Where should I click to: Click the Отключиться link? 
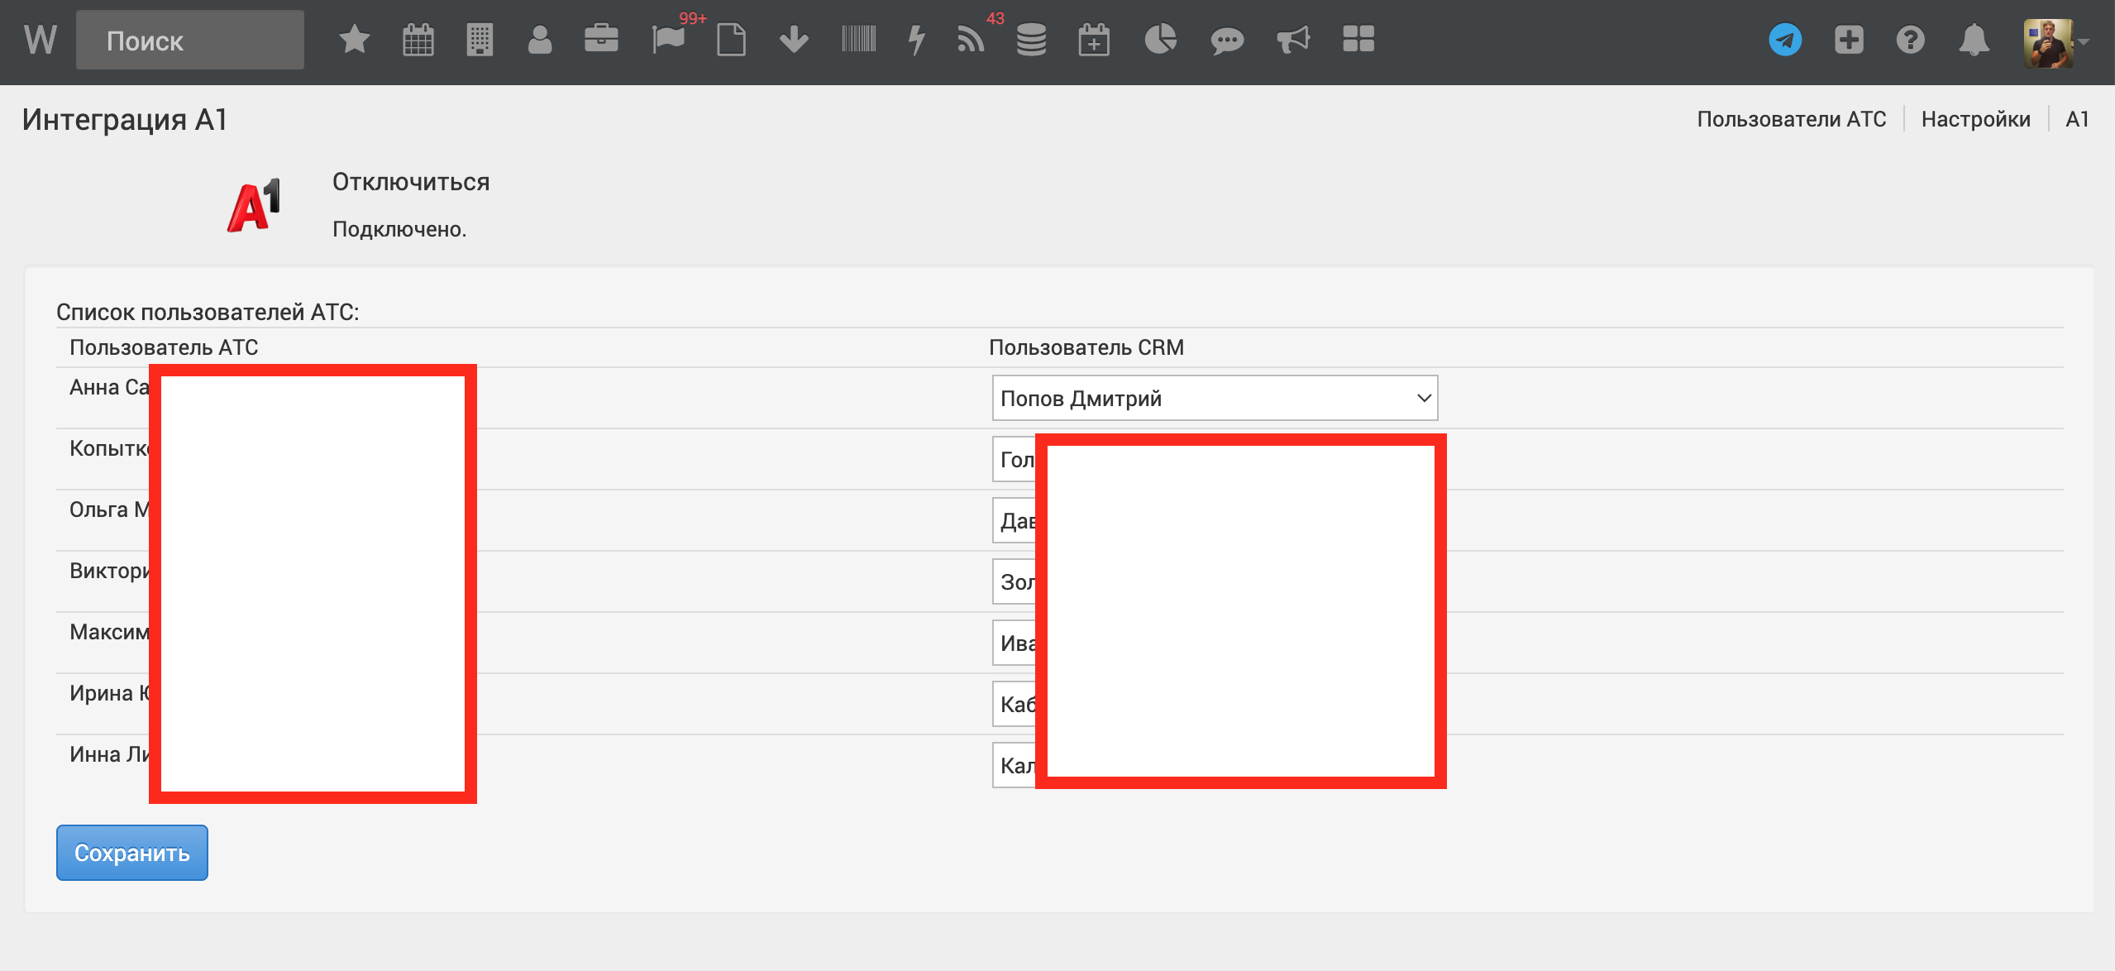[411, 182]
